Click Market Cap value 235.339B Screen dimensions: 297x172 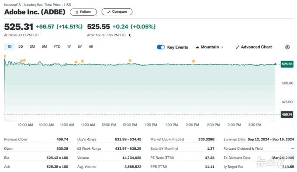pos(206,139)
